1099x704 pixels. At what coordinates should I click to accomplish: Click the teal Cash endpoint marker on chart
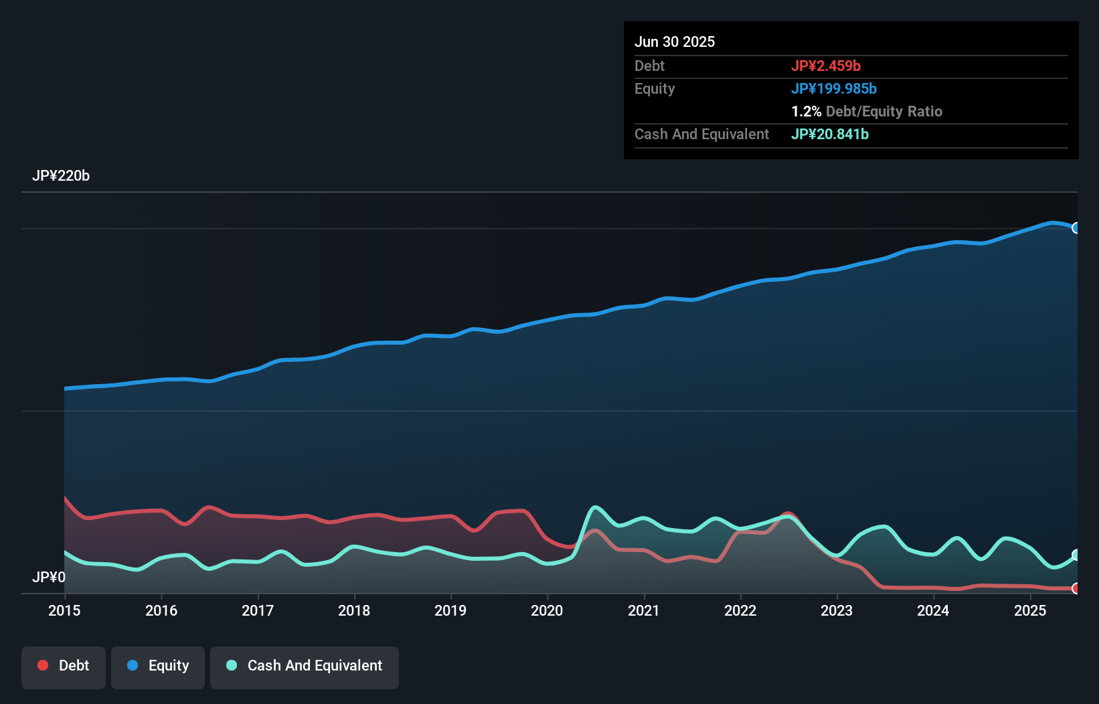coord(1076,555)
